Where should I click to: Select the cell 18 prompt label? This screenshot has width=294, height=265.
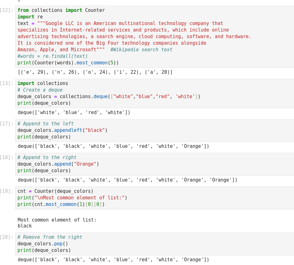pyautogui.click(x=7, y=157)
